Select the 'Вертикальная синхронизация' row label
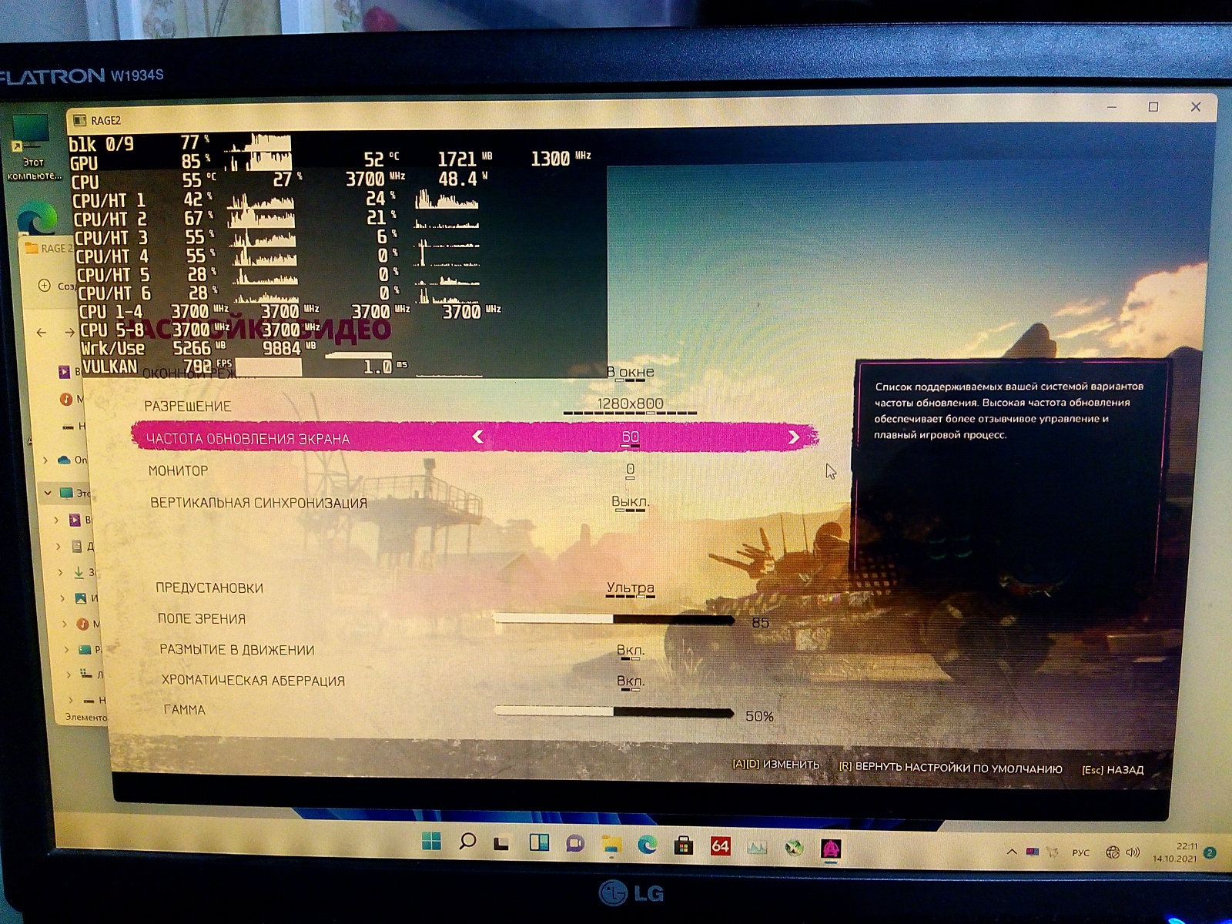 [x=259, y=503]
